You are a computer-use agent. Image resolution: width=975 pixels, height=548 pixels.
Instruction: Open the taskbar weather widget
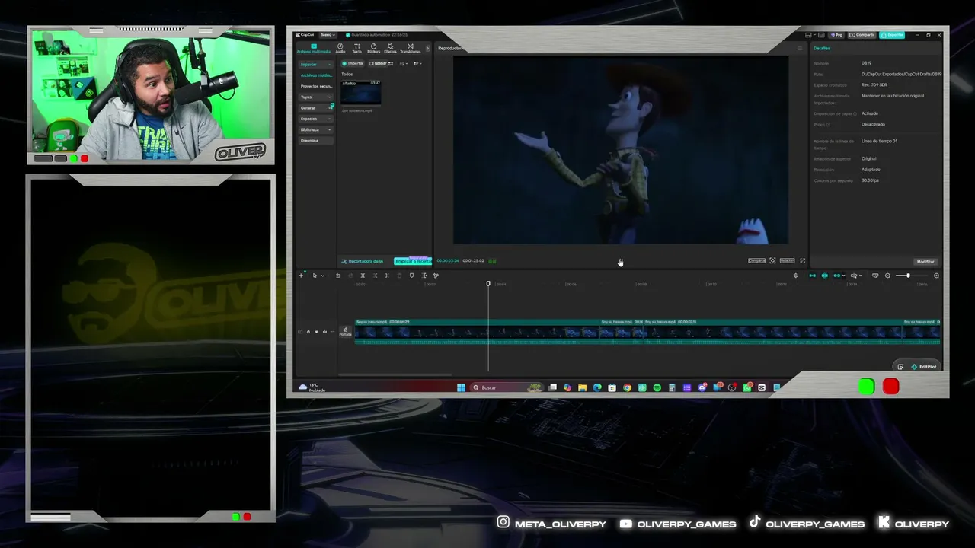(x=312, y=387)
